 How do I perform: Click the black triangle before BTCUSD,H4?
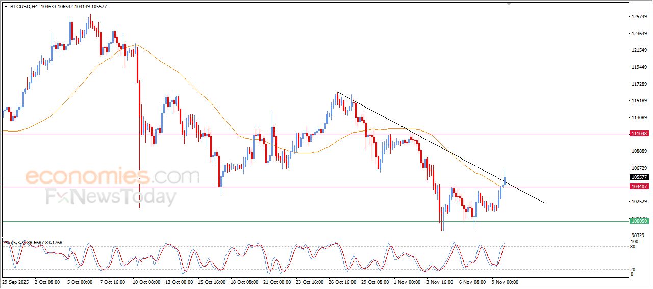pos(6,7)
